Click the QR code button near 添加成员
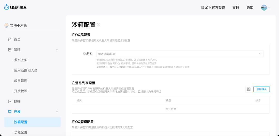Screen dimensions: 279x136 (x=249, y=89)
